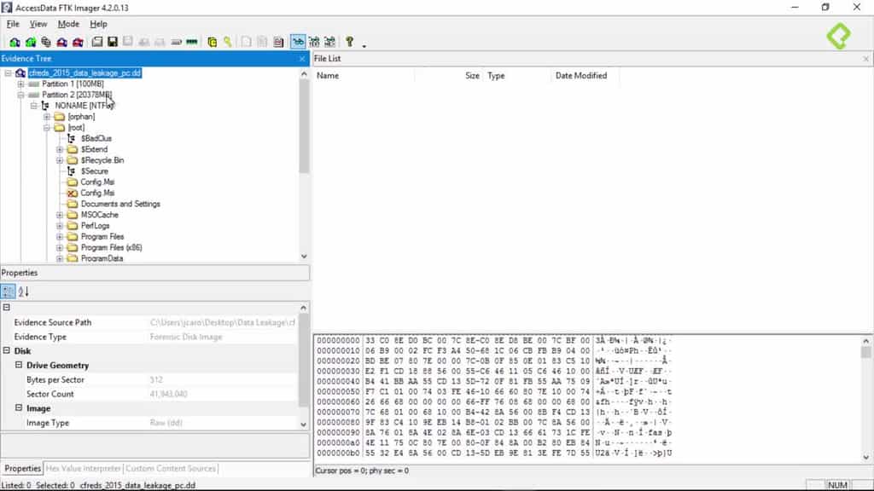Click the Create Disk Image icon
874x491 pixels.
[97, 42]
